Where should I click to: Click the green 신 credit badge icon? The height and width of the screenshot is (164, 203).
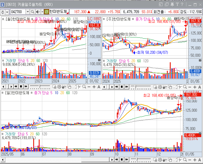coord(46,12)
